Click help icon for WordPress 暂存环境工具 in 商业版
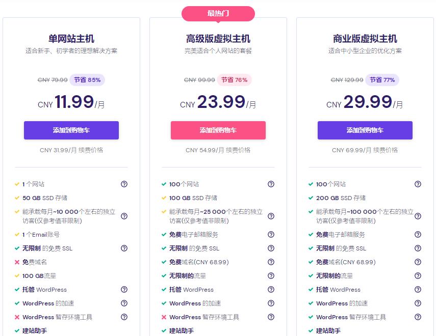436x336 pixels. (x=418, y=317)
